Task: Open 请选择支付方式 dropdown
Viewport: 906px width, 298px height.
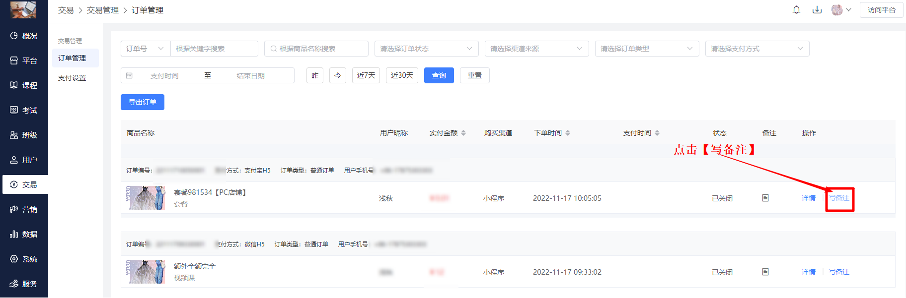Action: 757,49
